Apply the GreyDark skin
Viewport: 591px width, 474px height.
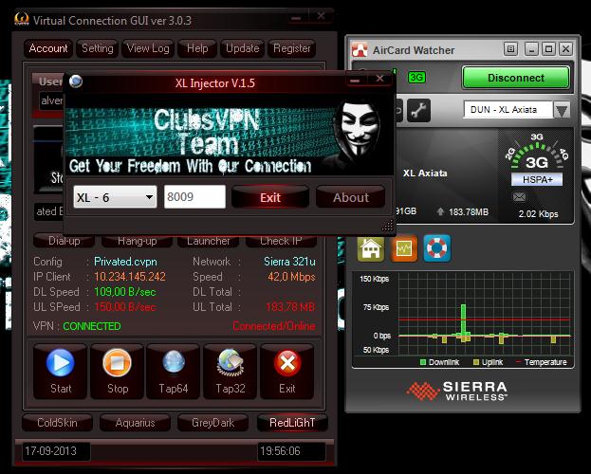(212, 423)
